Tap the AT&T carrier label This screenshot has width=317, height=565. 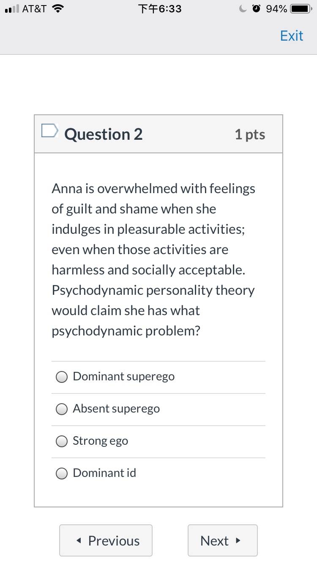(x=34, y=9)
